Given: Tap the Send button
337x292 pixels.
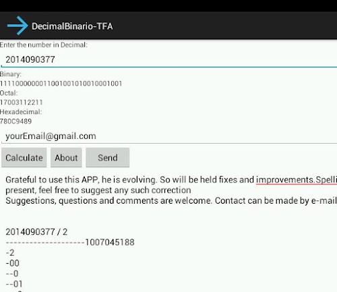Looking at the screenshot, I should [108, 158].
